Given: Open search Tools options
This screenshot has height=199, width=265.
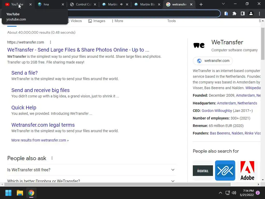Looking at the screenshot, I should coord(171,21).
